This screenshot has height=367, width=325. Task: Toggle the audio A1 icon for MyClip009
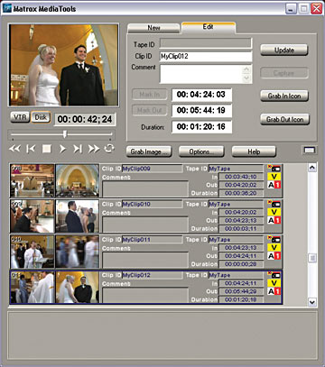point(274,185)
